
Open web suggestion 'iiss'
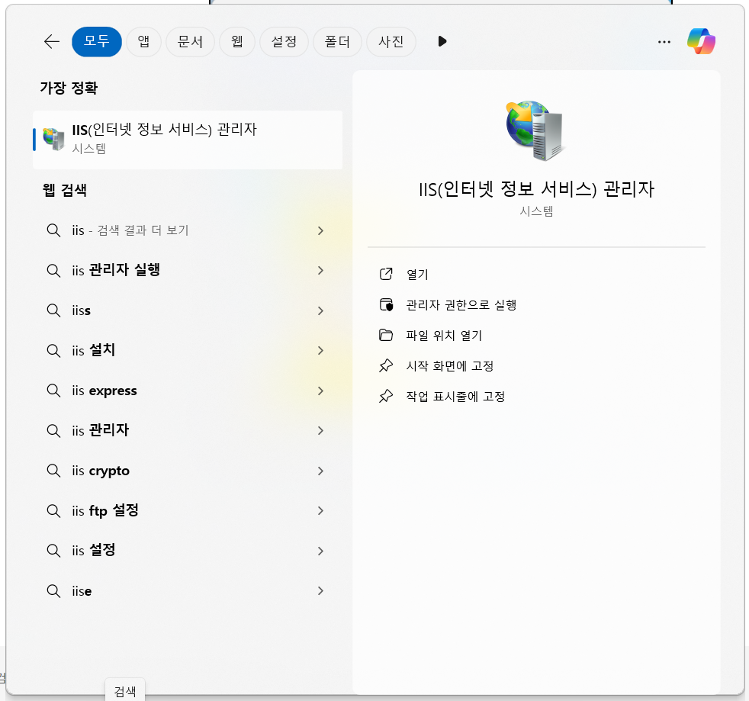(x=188, y=310)
